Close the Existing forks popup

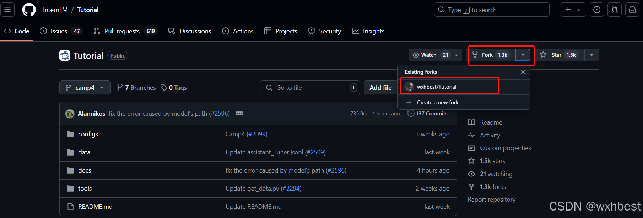523,72
